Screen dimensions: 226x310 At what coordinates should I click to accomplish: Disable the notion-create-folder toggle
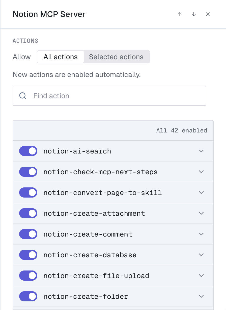28,296
